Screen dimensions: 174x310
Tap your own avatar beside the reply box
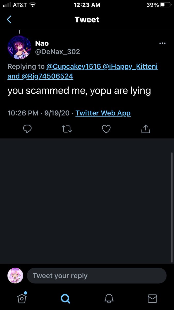pos(15,276)
